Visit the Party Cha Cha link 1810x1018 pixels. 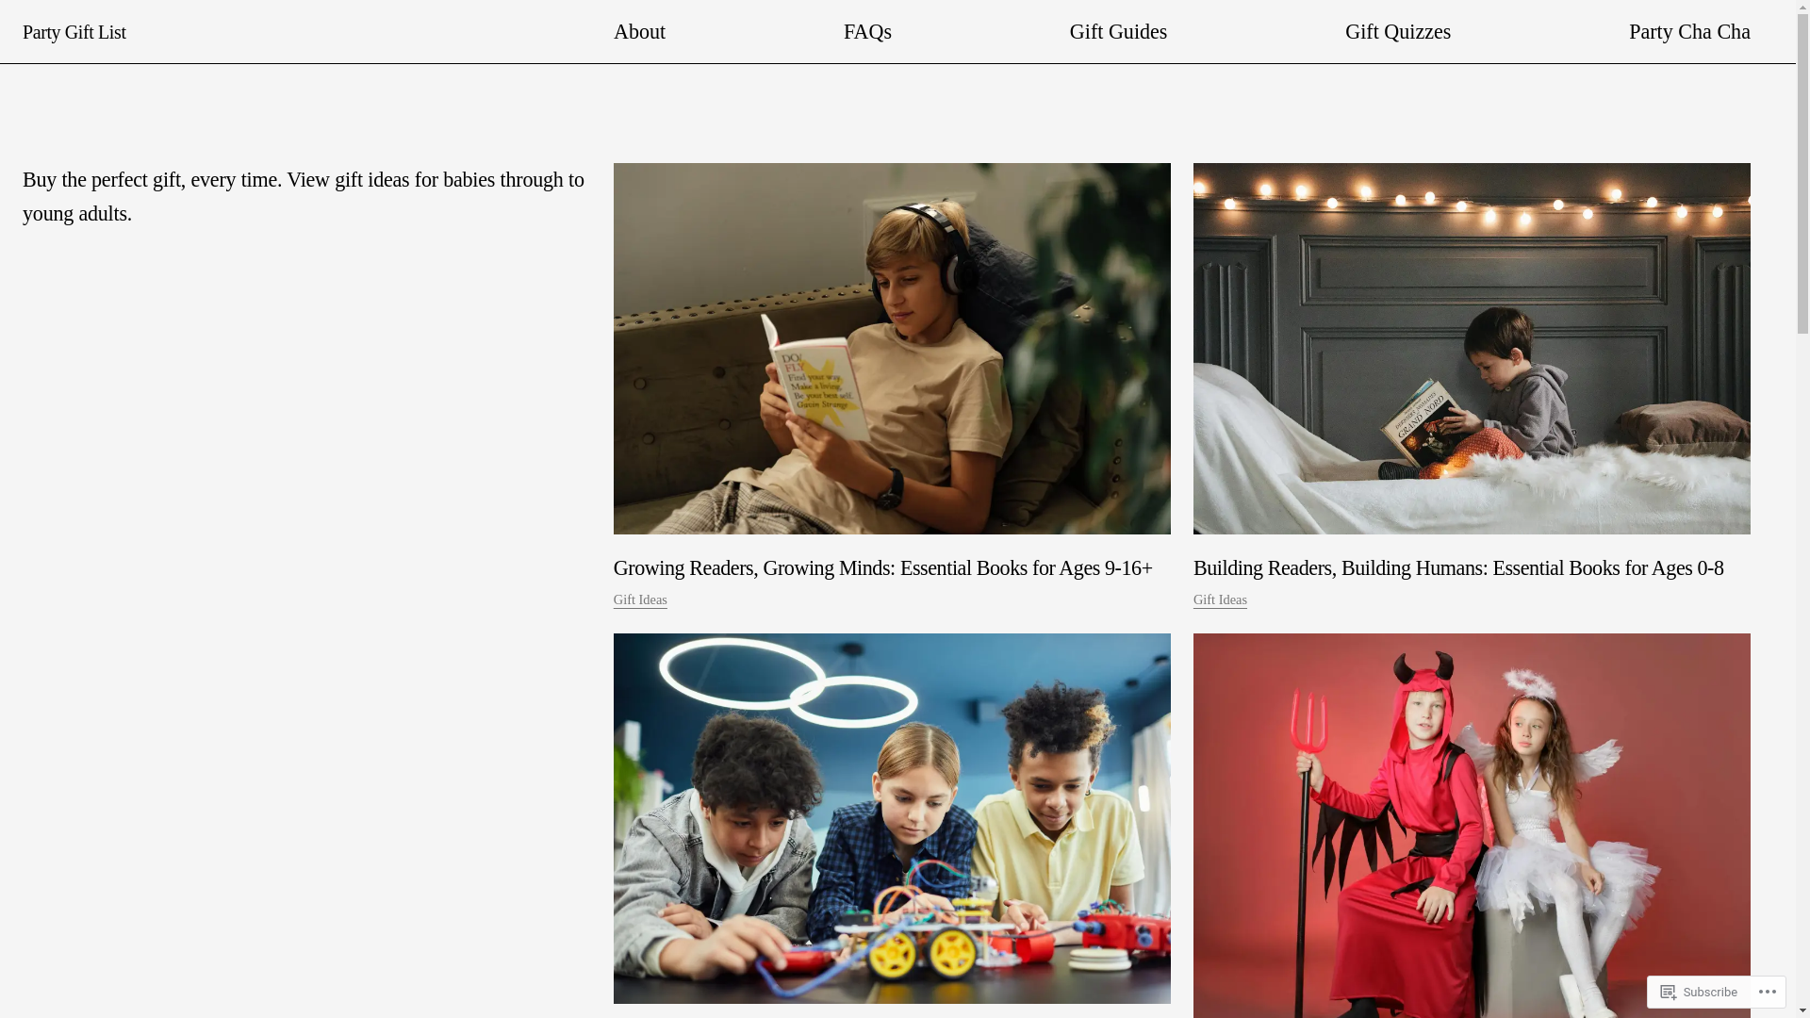pyautogui.click(x=1689, y=31)
